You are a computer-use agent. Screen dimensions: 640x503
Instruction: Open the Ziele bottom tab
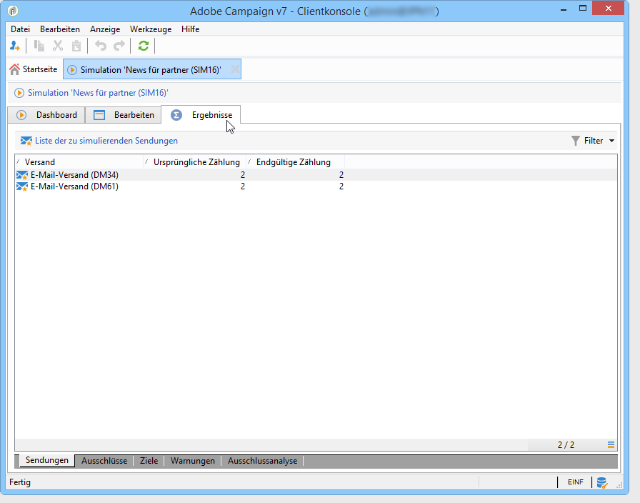pyautogui.click(x=149, y=461)
